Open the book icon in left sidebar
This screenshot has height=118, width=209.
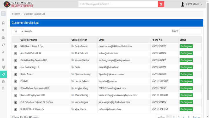(3, 67)
